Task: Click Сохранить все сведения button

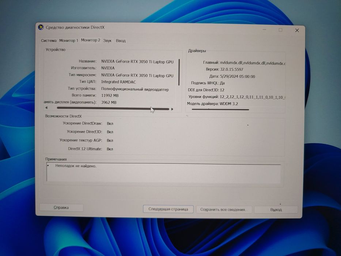Action: click(x=224, y=210)
